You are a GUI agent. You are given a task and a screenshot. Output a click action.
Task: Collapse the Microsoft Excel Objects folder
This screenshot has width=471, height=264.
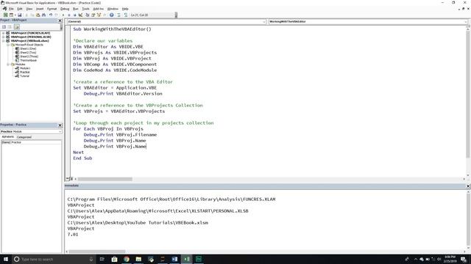8,45
